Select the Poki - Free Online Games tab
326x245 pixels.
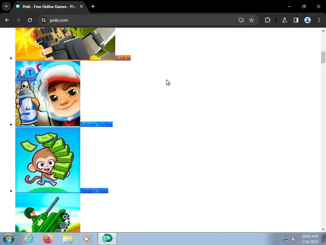[x=49, y=7]
